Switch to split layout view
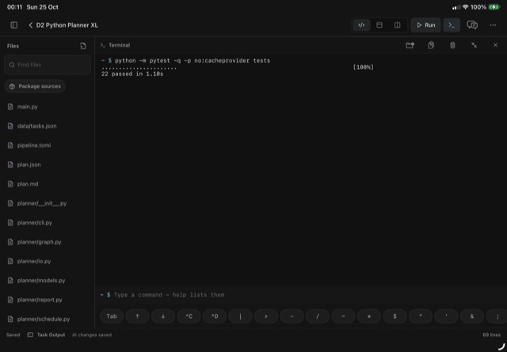This screenshot has height=352, width=507. point(397,25)
